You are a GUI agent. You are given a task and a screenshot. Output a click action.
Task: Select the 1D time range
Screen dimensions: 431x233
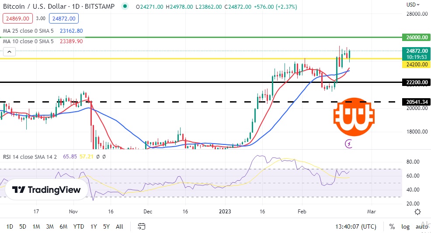point(10,227)
